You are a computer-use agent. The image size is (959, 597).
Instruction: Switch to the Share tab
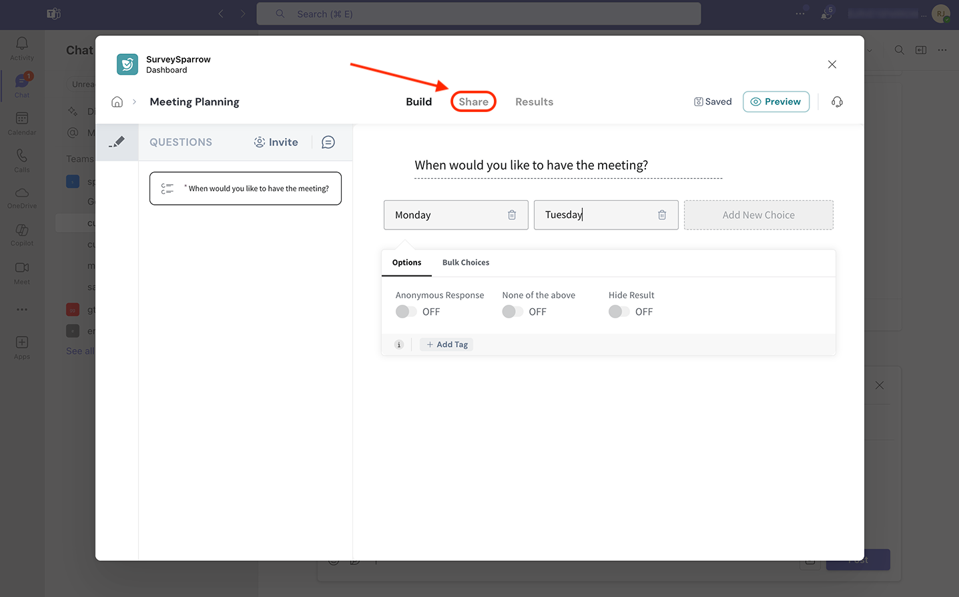point(473,102)
